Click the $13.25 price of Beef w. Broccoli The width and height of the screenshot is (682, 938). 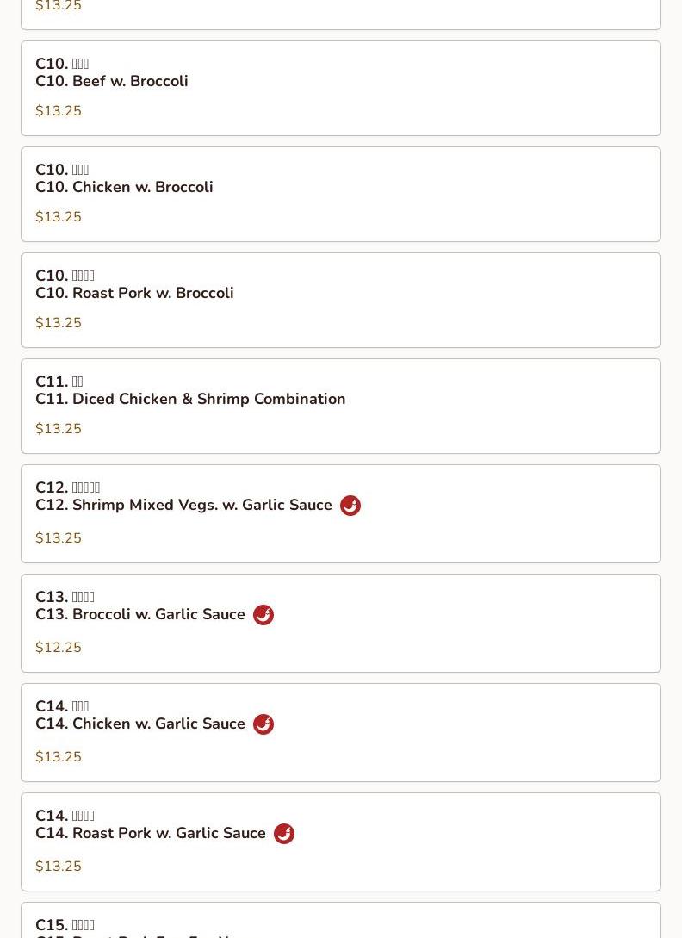tap(59, 110)
